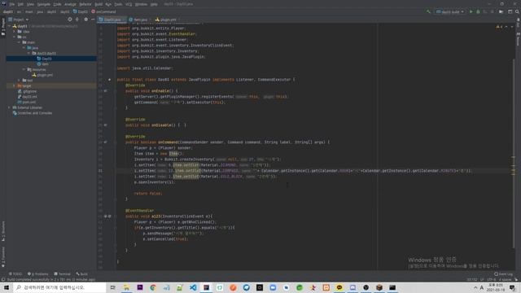Open plugin.yml in project tree
521x293 pixels.
click(x=45, y=75)
